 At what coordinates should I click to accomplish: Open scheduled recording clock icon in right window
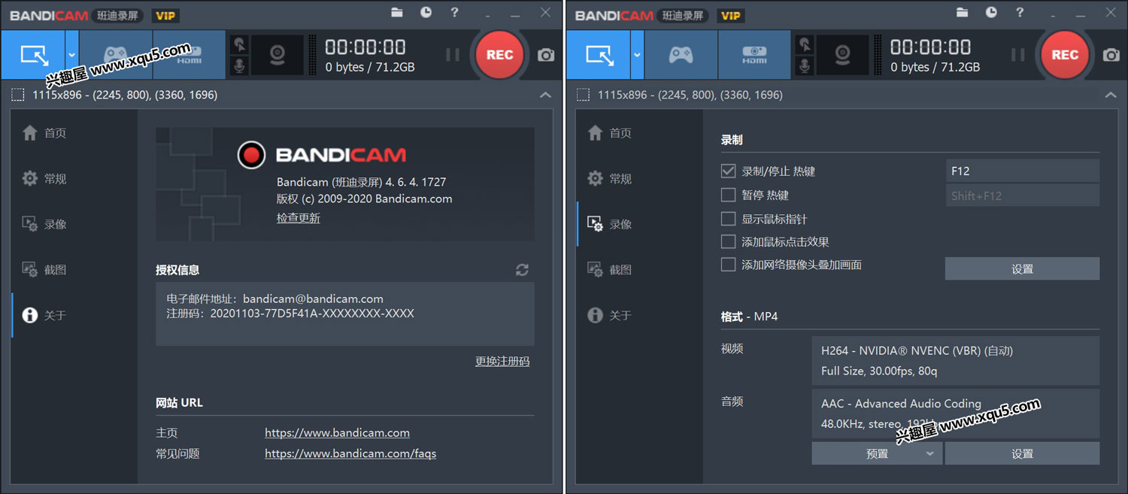991,12
